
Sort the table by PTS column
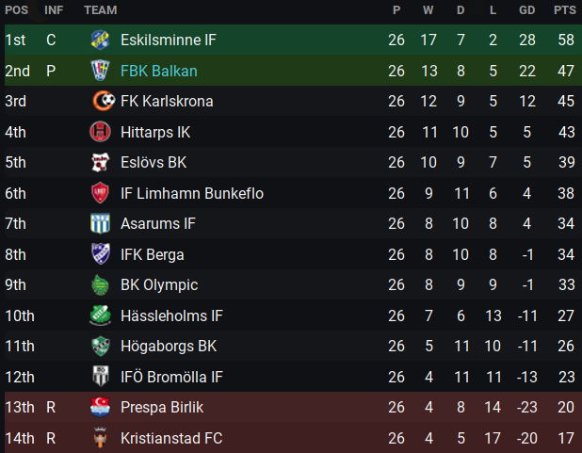coord(565,10)
